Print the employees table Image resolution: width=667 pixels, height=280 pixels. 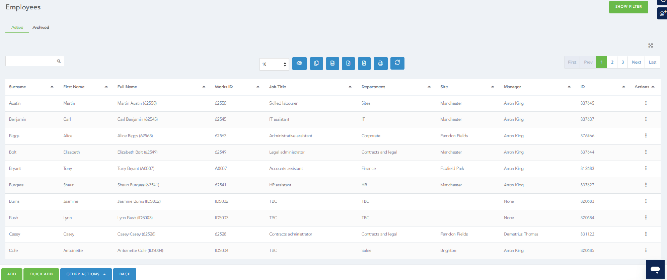tap(380, 63)
